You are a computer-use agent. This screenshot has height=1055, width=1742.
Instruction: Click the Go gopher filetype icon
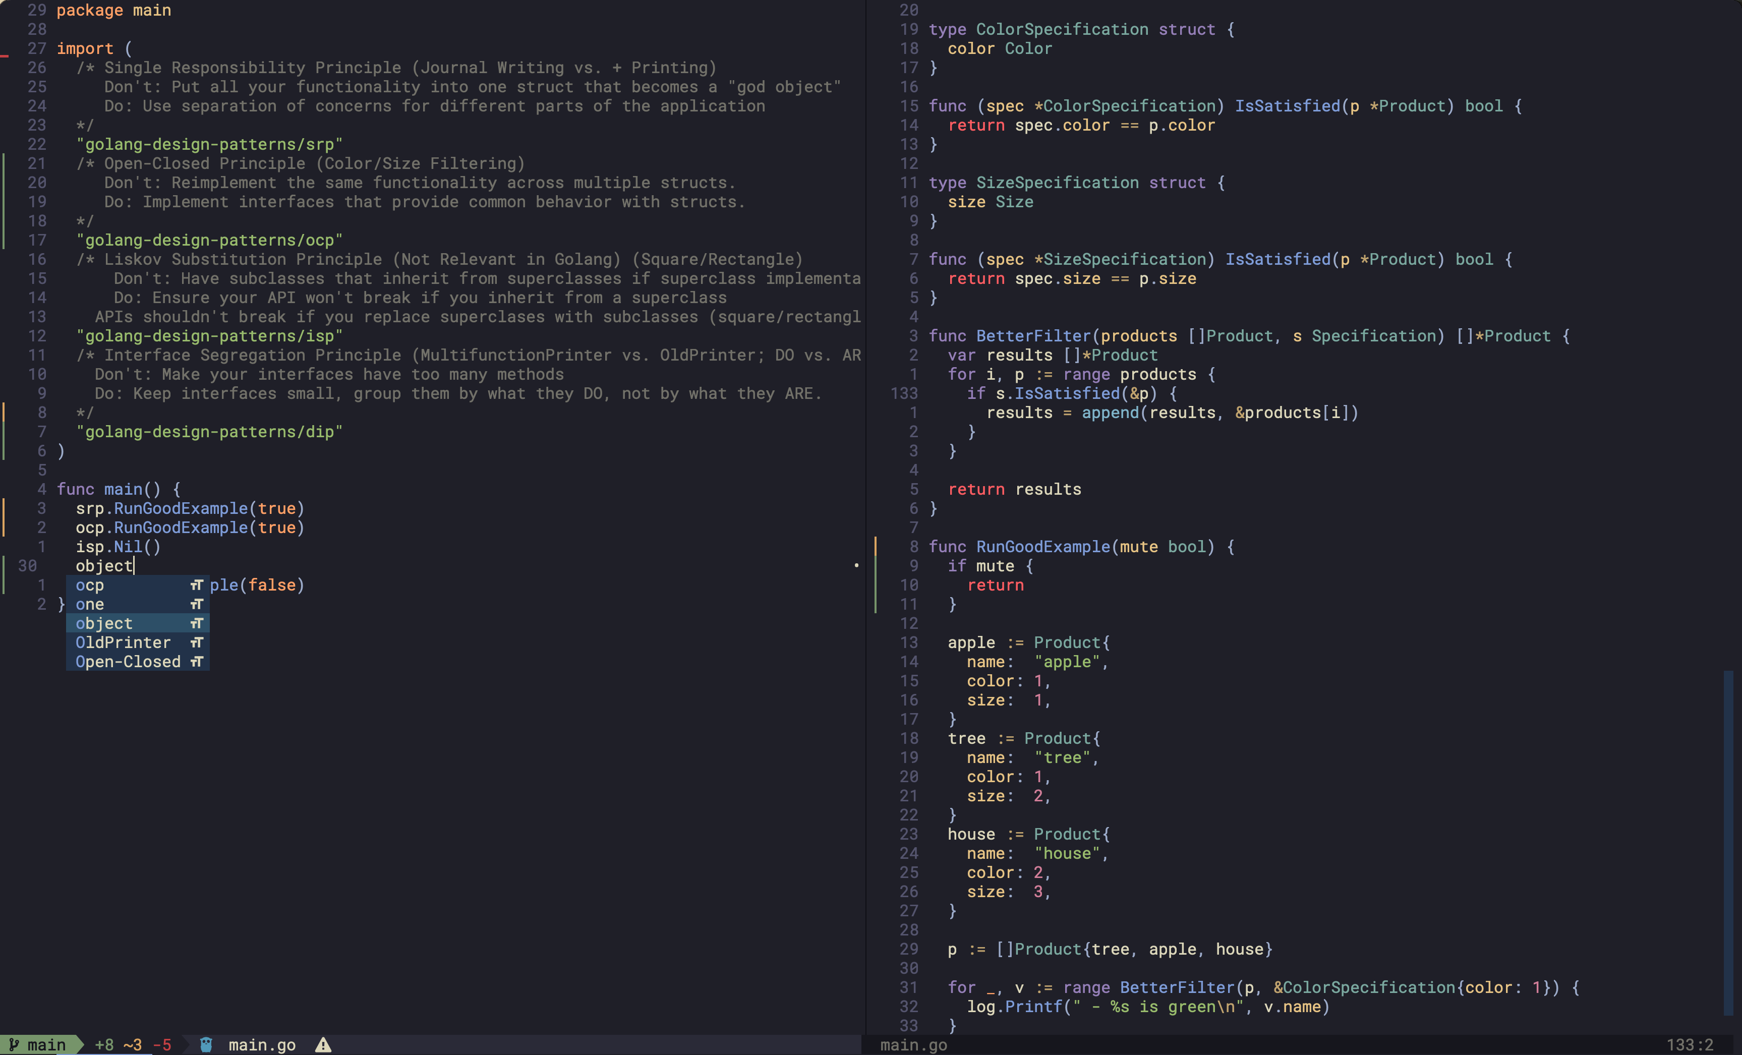(206, 1044)
